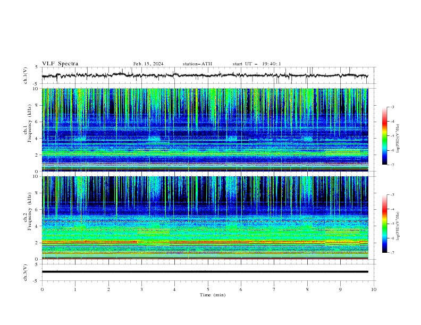
Task: Click the time axis tick label '3'
Action: [x=141, y=289]
